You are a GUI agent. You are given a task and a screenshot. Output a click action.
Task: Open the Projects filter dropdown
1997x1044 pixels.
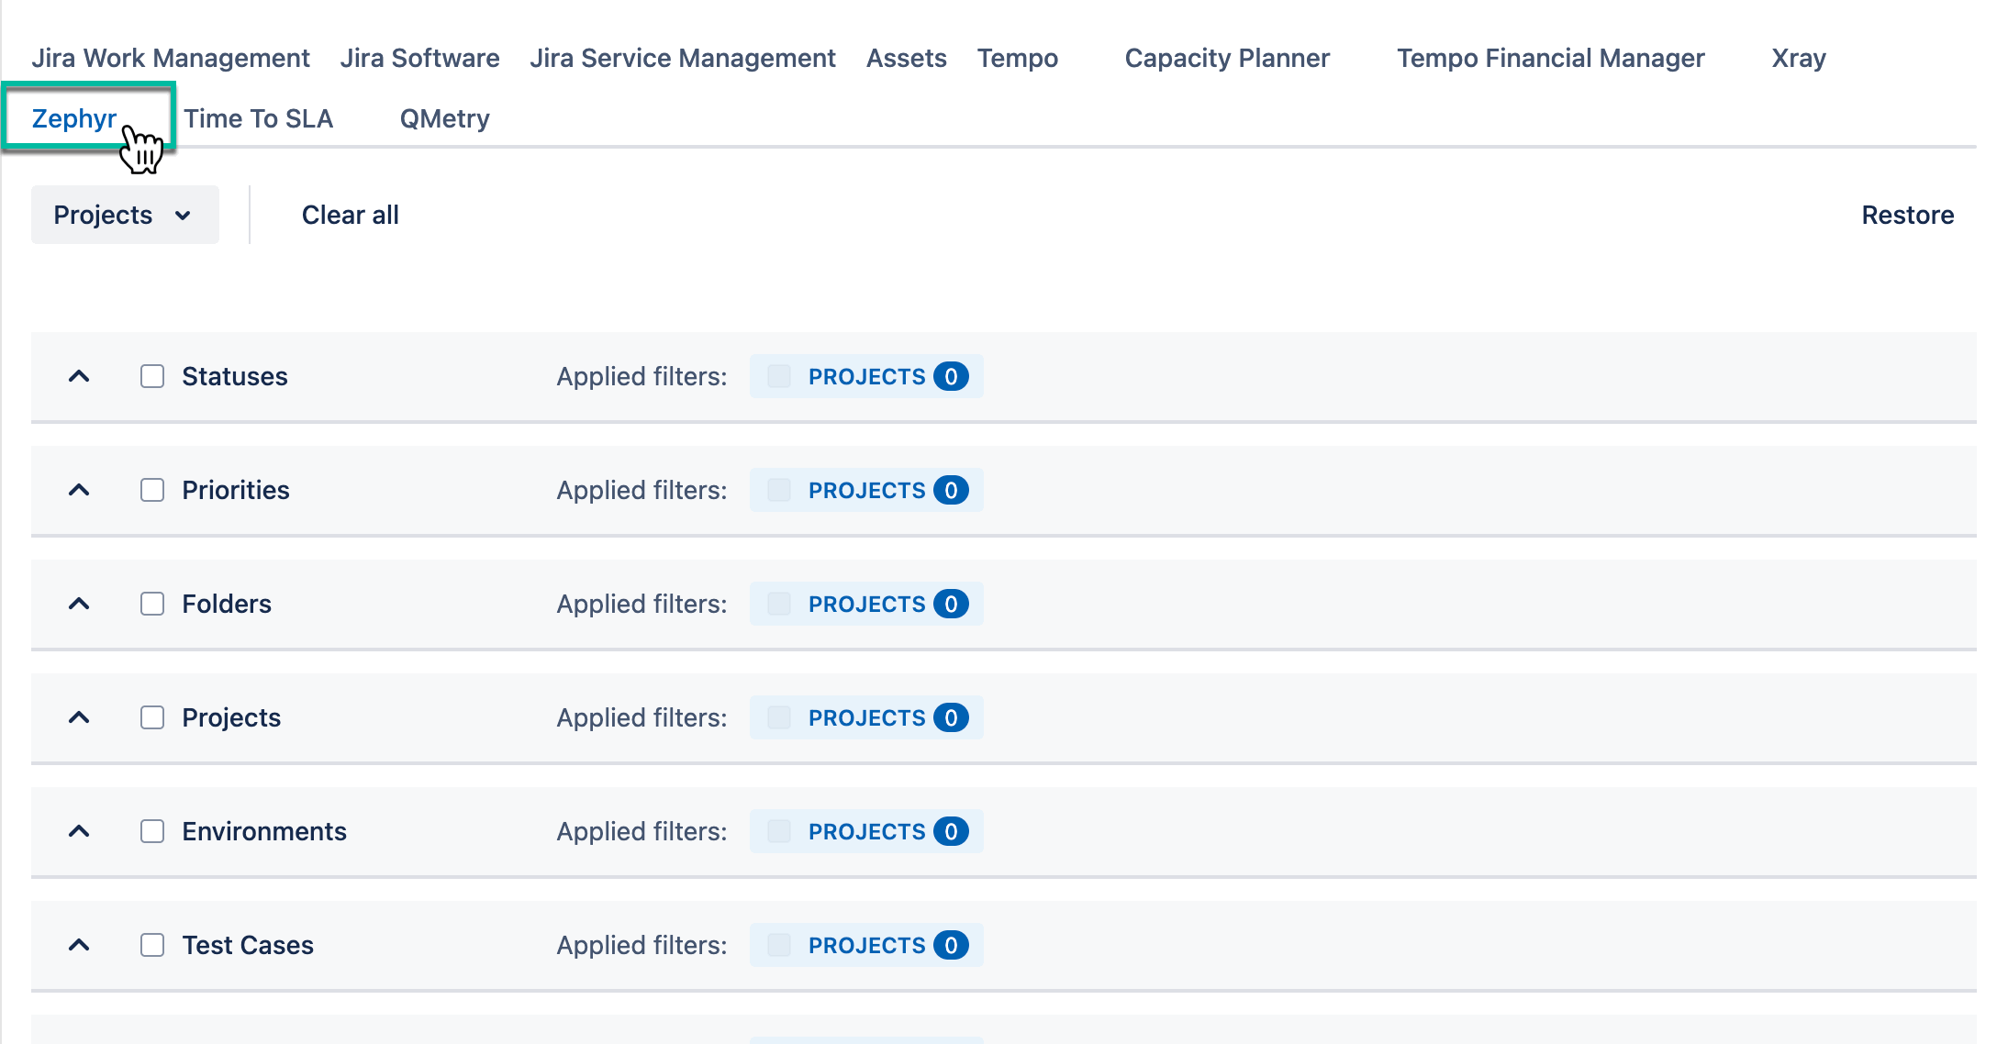125,215
